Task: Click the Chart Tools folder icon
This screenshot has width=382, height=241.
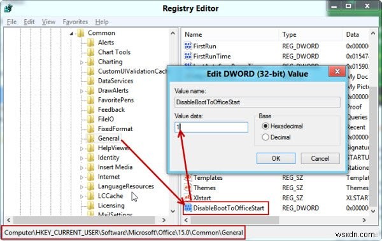Action: coord(90,52)
